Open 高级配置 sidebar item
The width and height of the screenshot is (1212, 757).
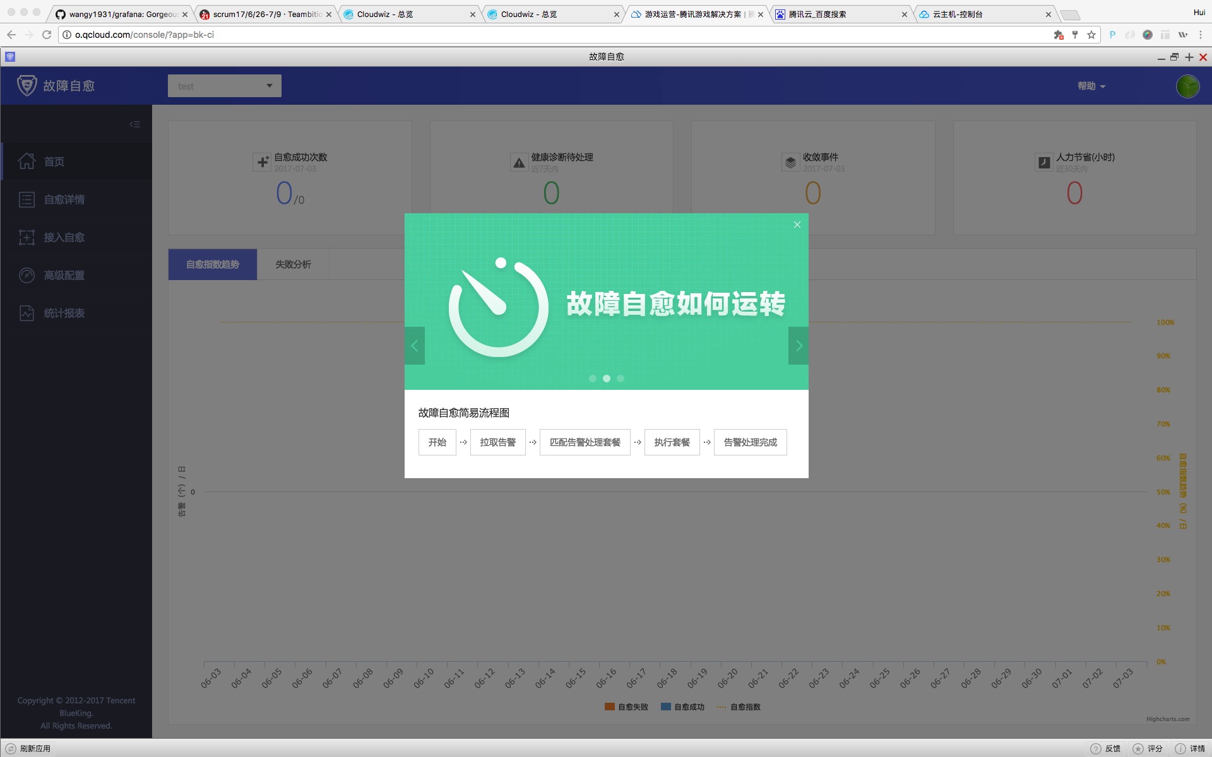coord(64,275)
